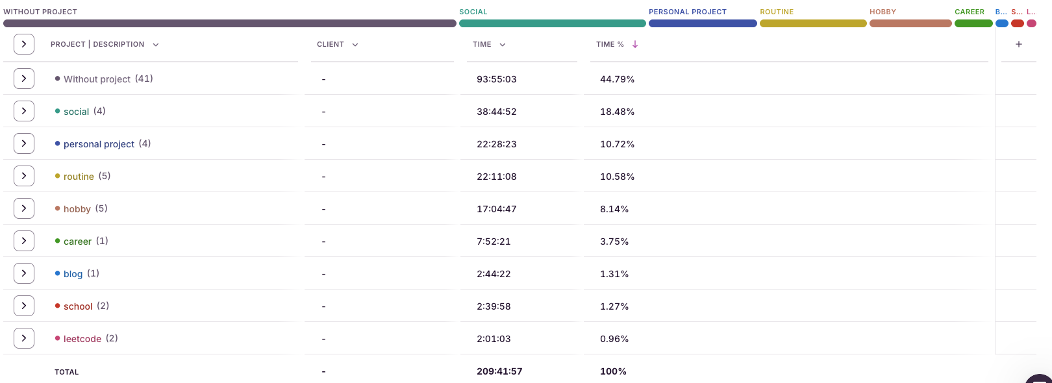Image resolution: width=1052 pixels, height=383 pixels.
Task: Click the small red School bar segment
Action: 1018,23
